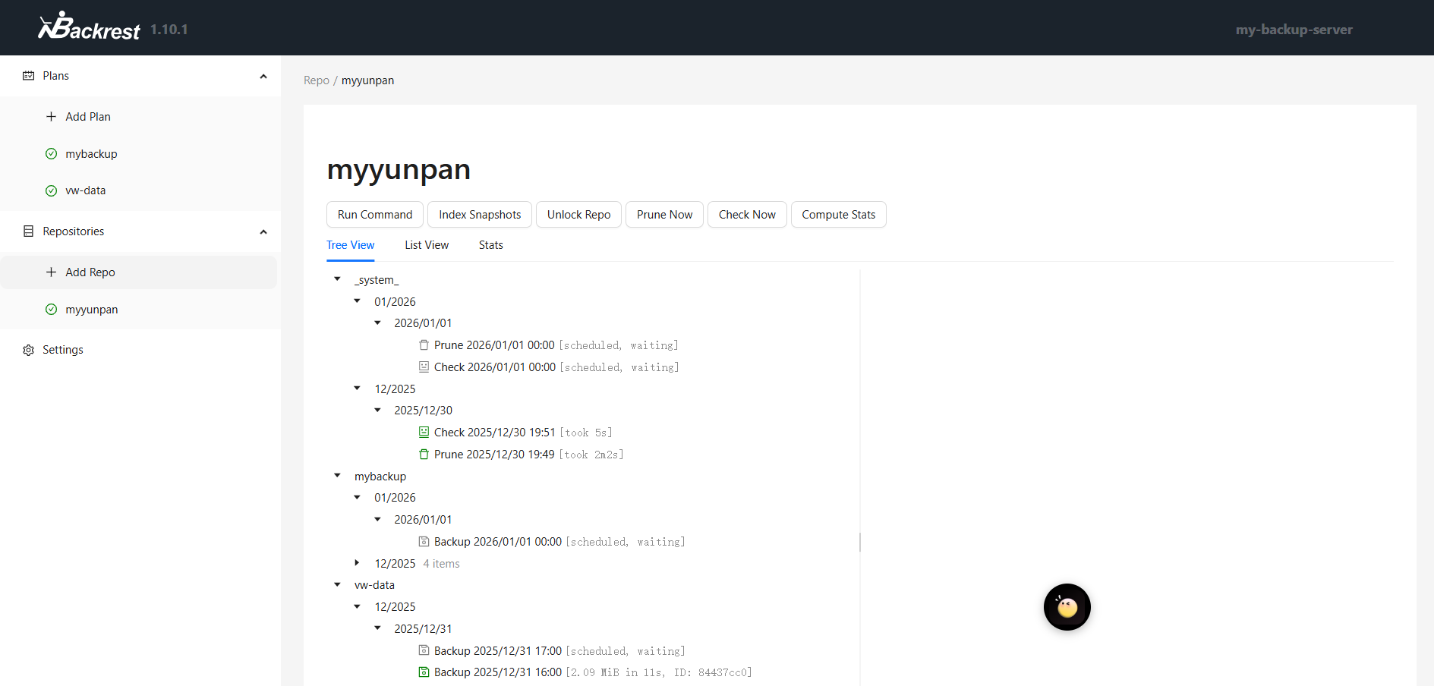Select the scheduled Backup 2026/01/01 00:00 entry
Image resolution: width=1434 pixels, height=686 pixels.
point(497,542)
